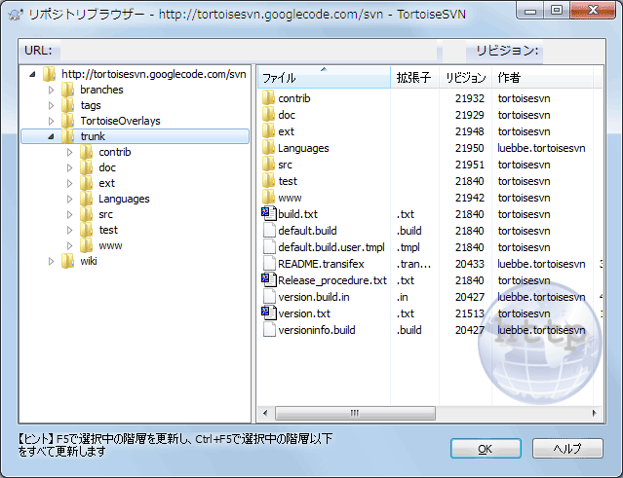The width and height of the screenshot is (623, 478).
Task: Collapse the trunk tree node
Action: 52,136
